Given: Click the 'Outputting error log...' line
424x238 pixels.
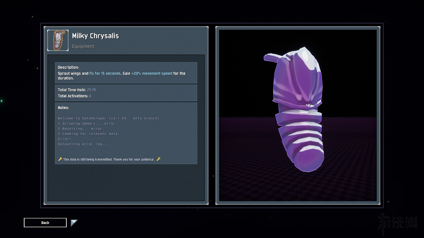Looking at the screenshot, I should coord(83,144).
